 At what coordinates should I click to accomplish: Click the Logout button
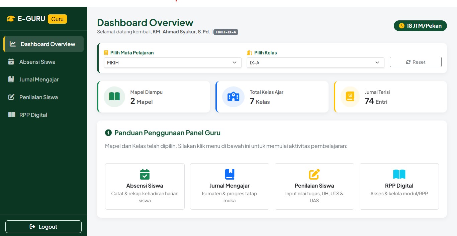pos(43,227)
